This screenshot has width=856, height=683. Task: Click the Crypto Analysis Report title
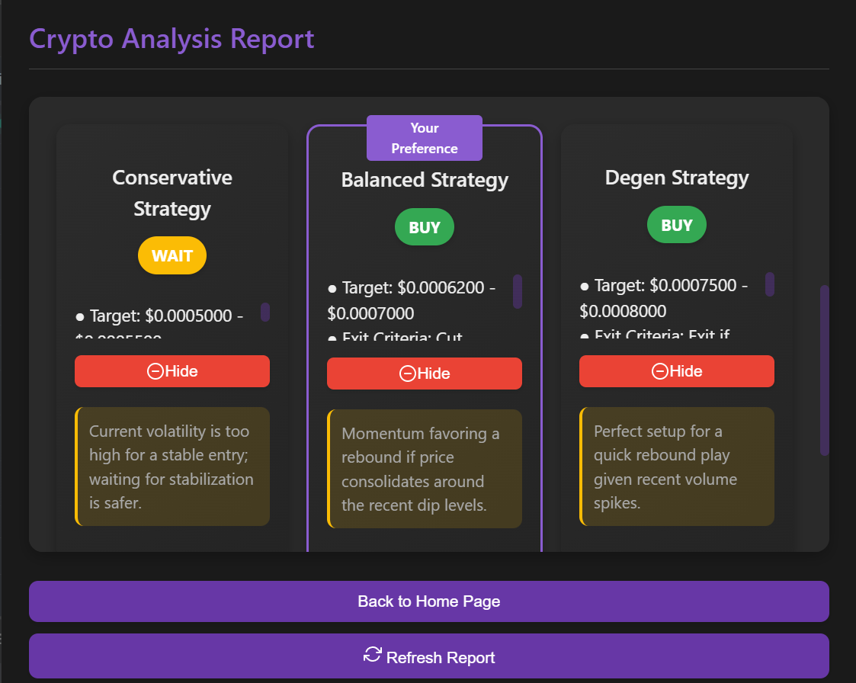coord(172,38)
